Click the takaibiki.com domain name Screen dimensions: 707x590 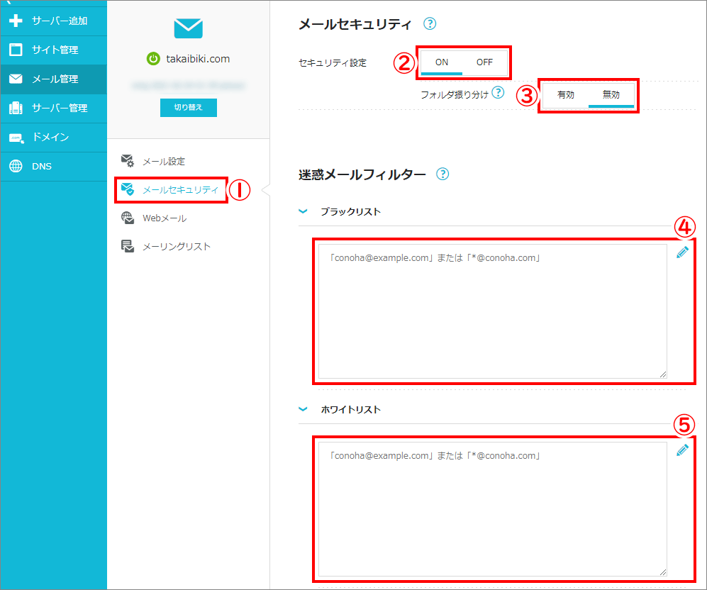point(198,59)
